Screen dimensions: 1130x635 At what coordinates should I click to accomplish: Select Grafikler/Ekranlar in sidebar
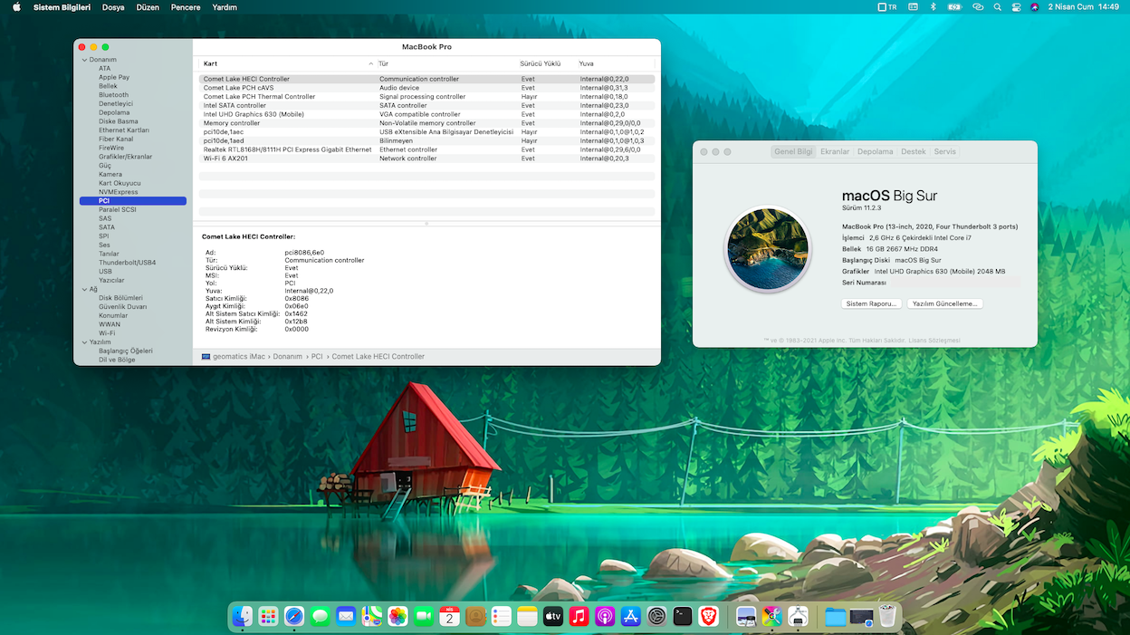coord(126,157)
